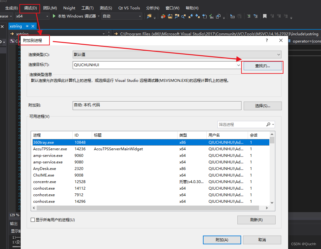Open the x64 platform dropdown
Screen dimensions: 321x249
(32, 16)
